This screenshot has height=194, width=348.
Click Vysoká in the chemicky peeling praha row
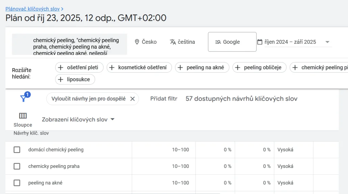pos(285,166)
